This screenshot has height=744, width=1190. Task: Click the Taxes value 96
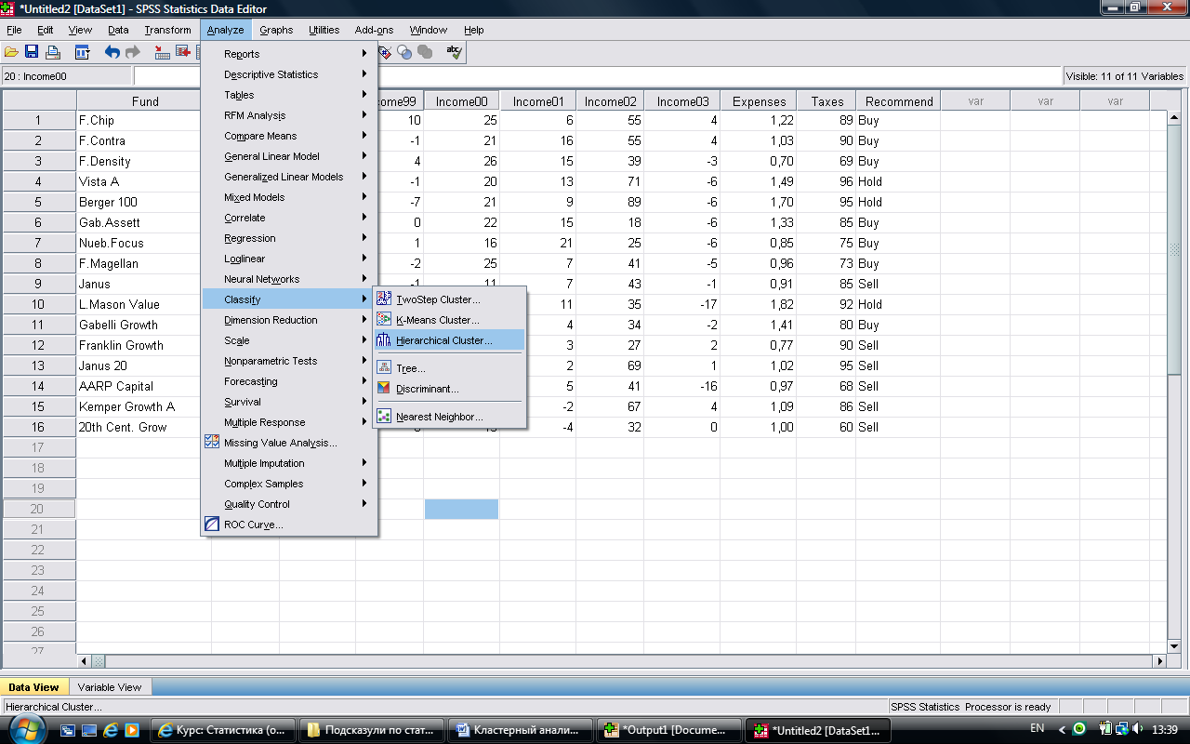[x=826, y=181]
